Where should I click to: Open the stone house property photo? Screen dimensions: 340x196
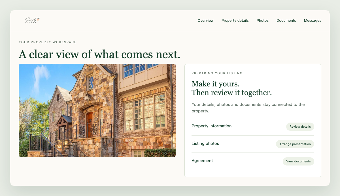coord(97,110)
